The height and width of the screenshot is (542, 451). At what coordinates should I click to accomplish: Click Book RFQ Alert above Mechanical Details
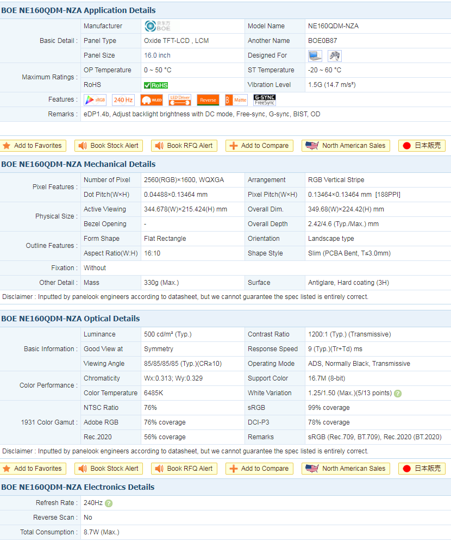pyautogui.click(x=184, y=146)
